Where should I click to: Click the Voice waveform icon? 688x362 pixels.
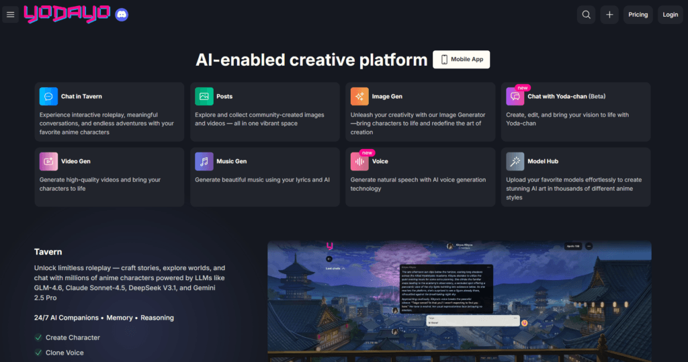pyautogui.click(x=359, y=161)
